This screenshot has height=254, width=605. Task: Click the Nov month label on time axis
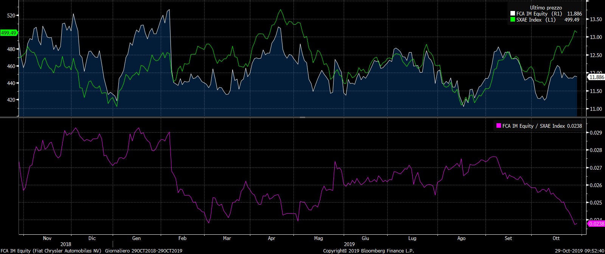(x=47, y=238)
